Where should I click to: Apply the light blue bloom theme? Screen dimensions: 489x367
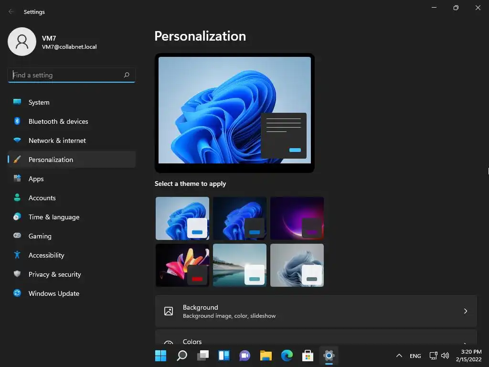(x=182, y=218)
